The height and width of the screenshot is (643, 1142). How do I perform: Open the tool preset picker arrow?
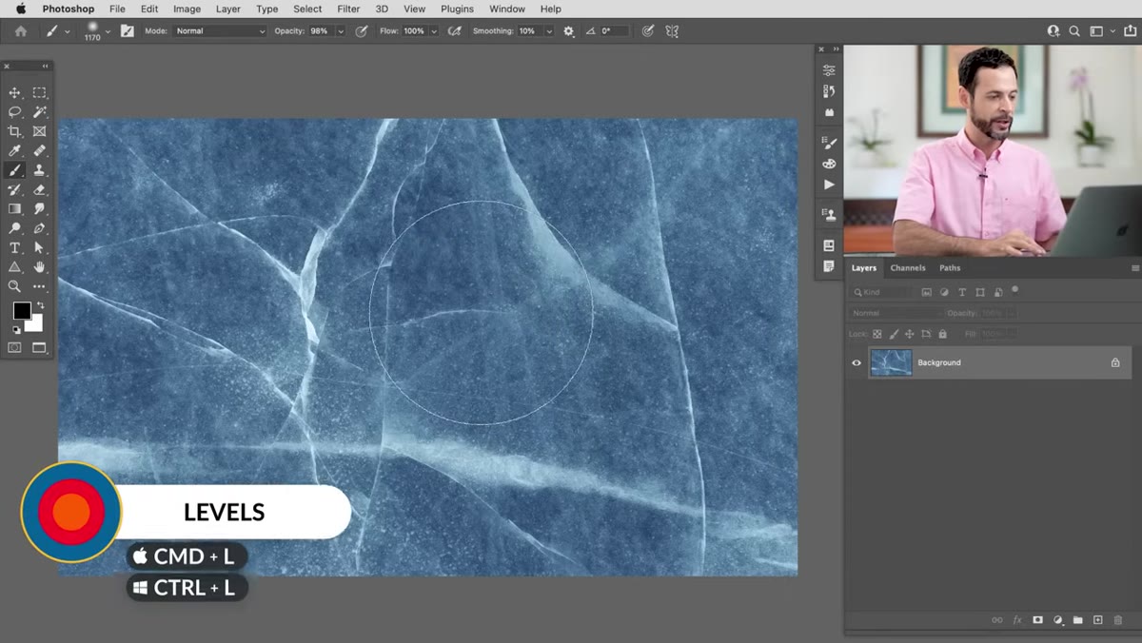[67, 31]
